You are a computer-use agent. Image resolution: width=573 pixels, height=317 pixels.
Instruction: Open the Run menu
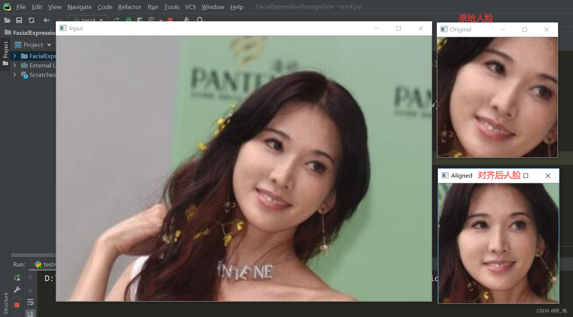click(x=153, y=7)
